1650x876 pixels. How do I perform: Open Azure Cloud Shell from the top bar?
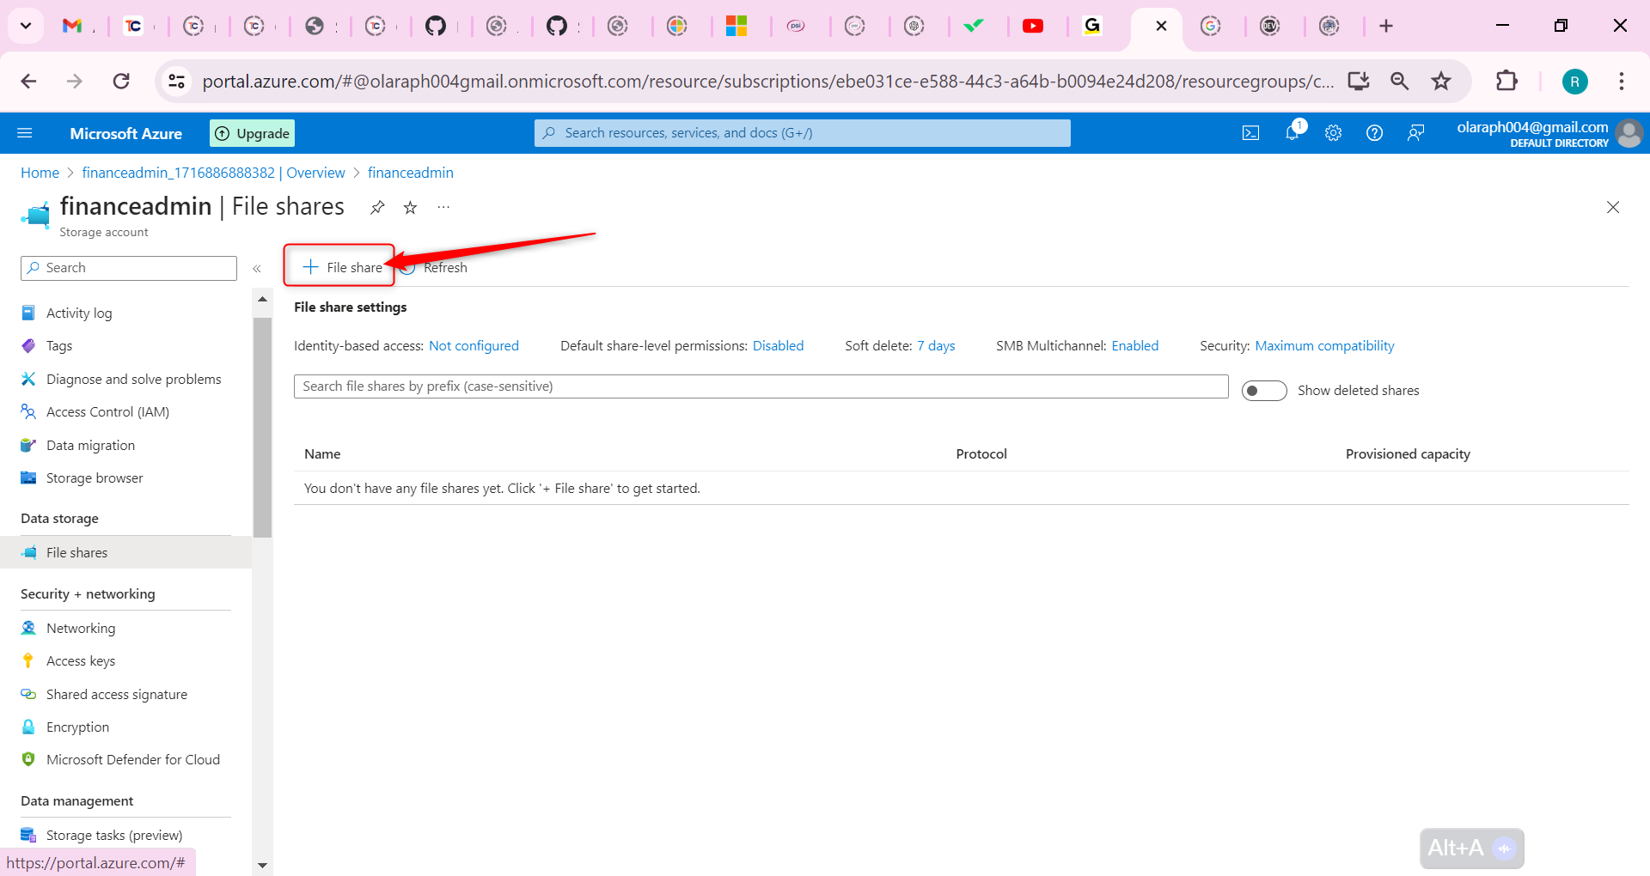[1250, 132]
